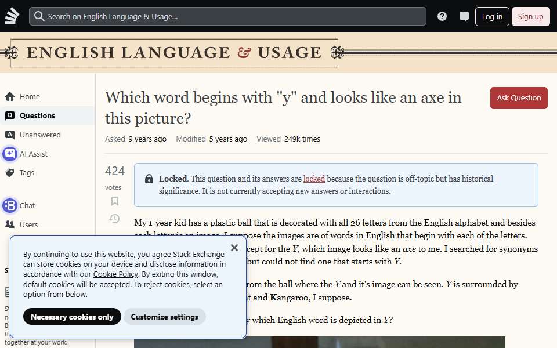Click the 'Modified 5 years ago' text

(x=211, y=139)
